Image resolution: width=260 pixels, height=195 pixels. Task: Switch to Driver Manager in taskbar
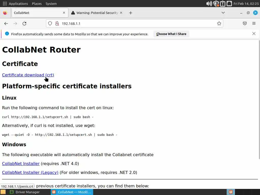tap(25, 192)
